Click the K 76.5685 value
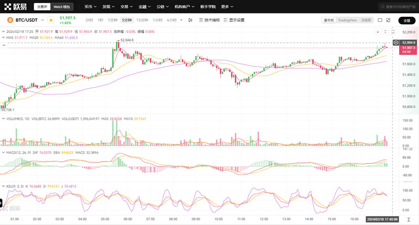 (35, 186)
